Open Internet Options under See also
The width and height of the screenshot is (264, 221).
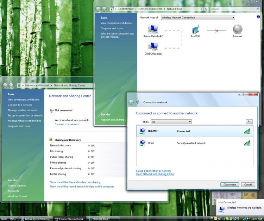tap(17, 186)
